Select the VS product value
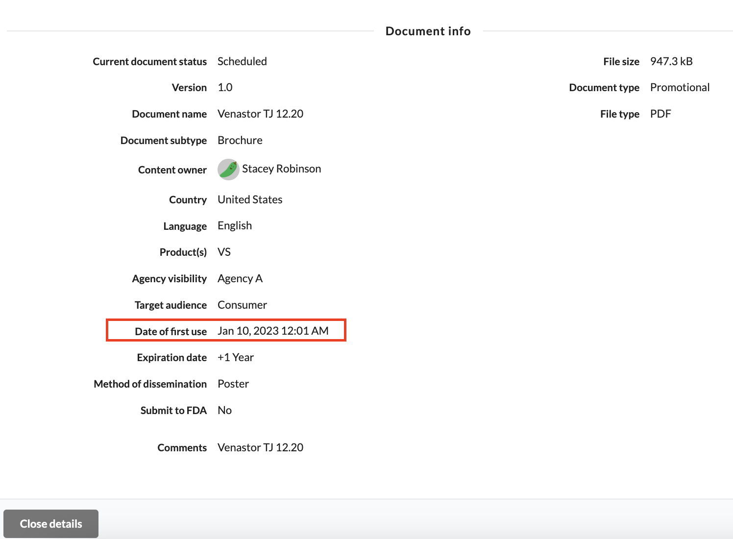Image resolution: width=733 pixels, height=539 pixels. [x=224, y=252]
